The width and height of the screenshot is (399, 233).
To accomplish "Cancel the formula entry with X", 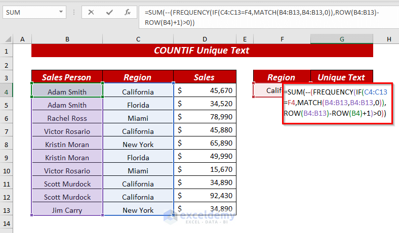I will pos(91,12).
